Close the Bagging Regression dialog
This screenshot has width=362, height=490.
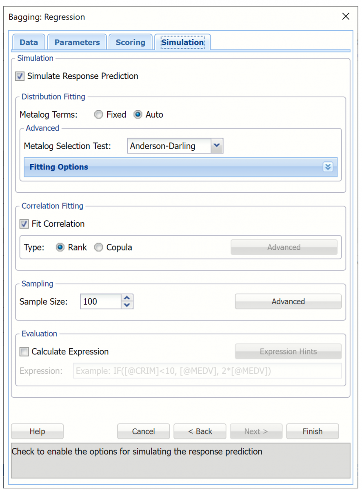click(x=345, y=17)
